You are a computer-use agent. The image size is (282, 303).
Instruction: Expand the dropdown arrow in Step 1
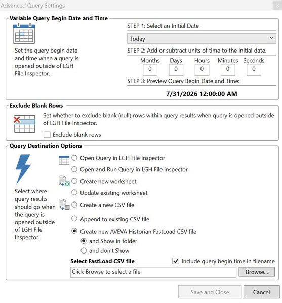click(271, 38)
